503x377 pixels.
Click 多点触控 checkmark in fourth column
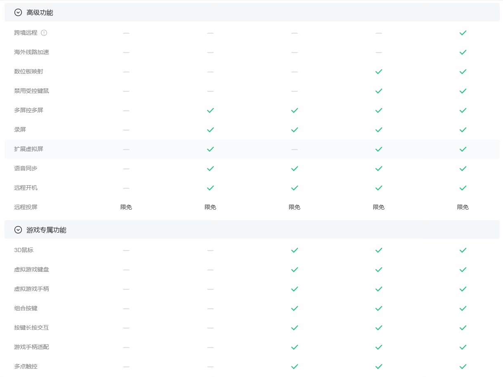click(378, 366)
